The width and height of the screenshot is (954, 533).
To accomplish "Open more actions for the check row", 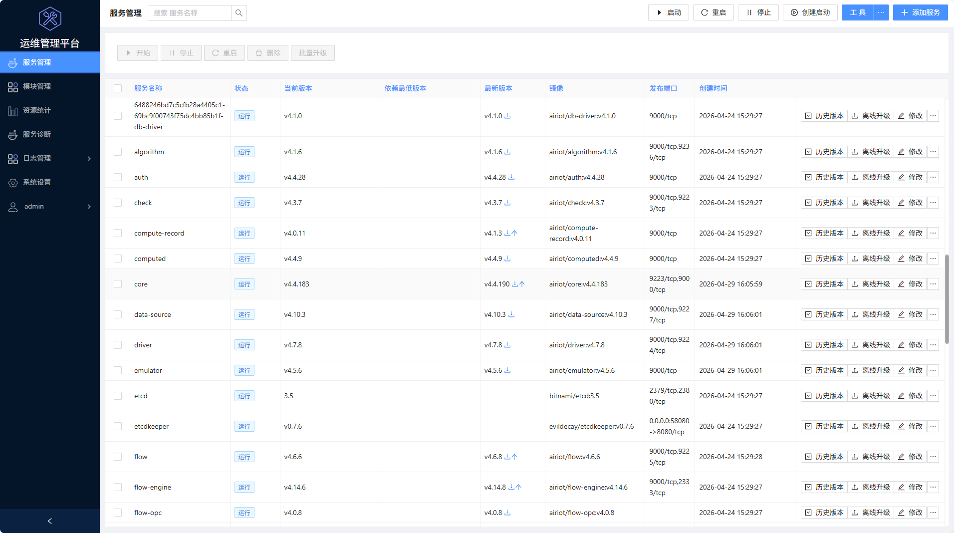I will (933, 203).
